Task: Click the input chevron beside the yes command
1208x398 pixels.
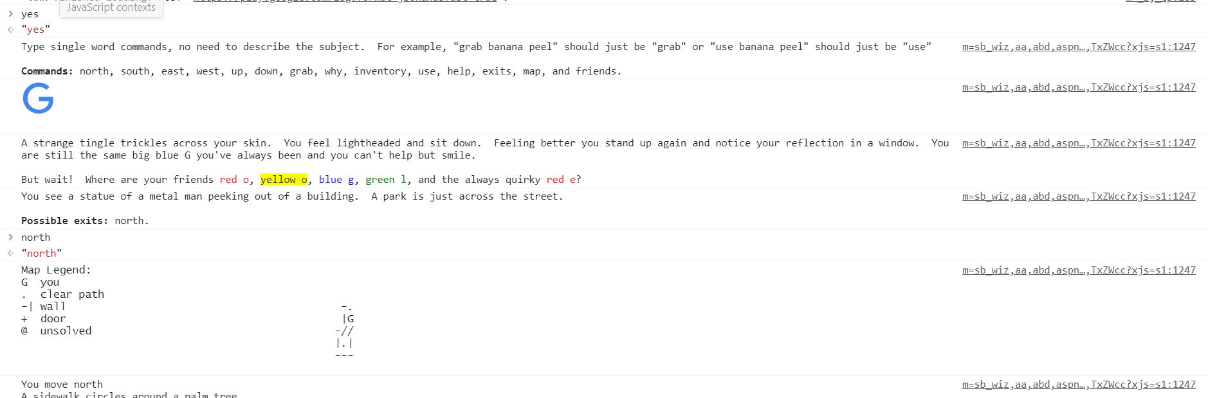Action: point(10,13)
